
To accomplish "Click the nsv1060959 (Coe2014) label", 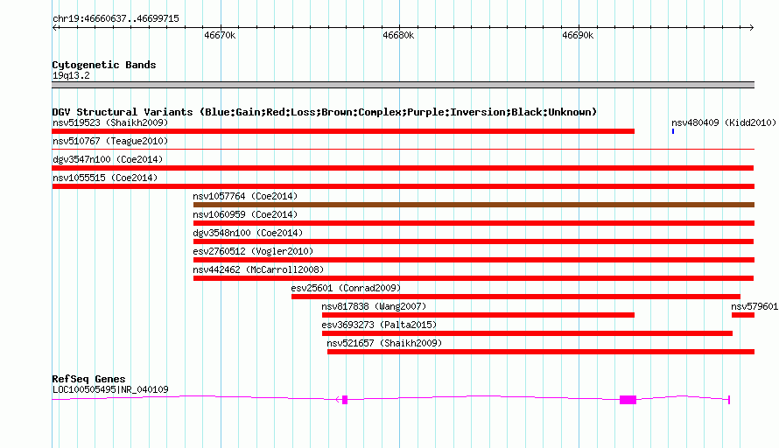I will point(245,214).
